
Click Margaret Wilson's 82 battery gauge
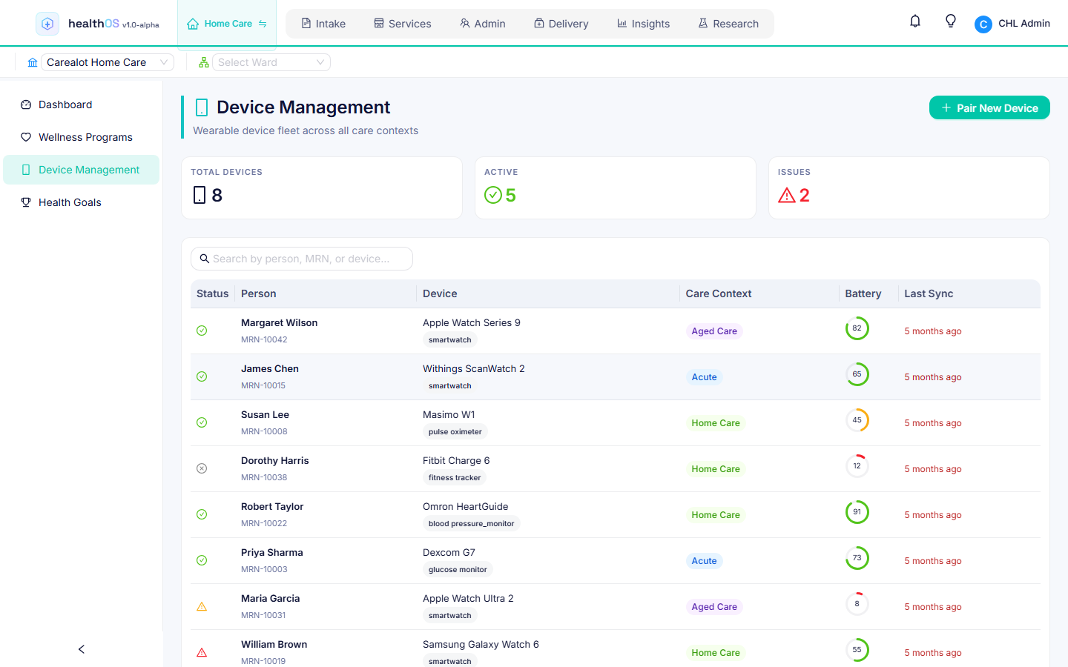[857, 328]
